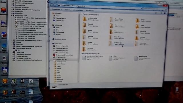Select Домашняя группа in the navigation pane

[x=59, y=39]
